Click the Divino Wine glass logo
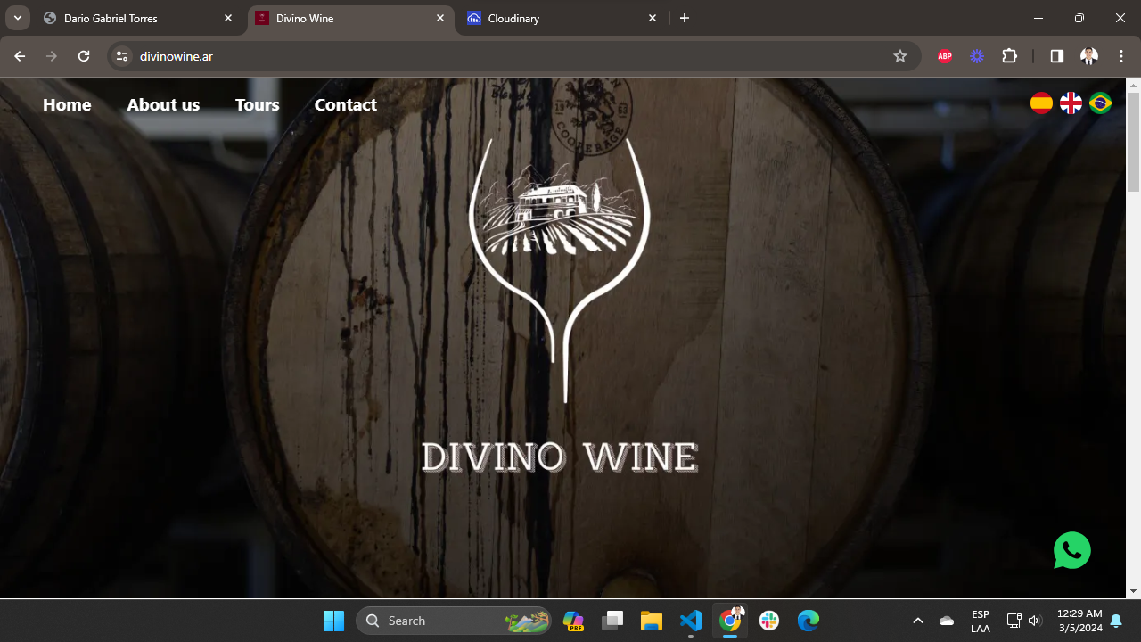The image size is (1141, 642). (560, 269)
